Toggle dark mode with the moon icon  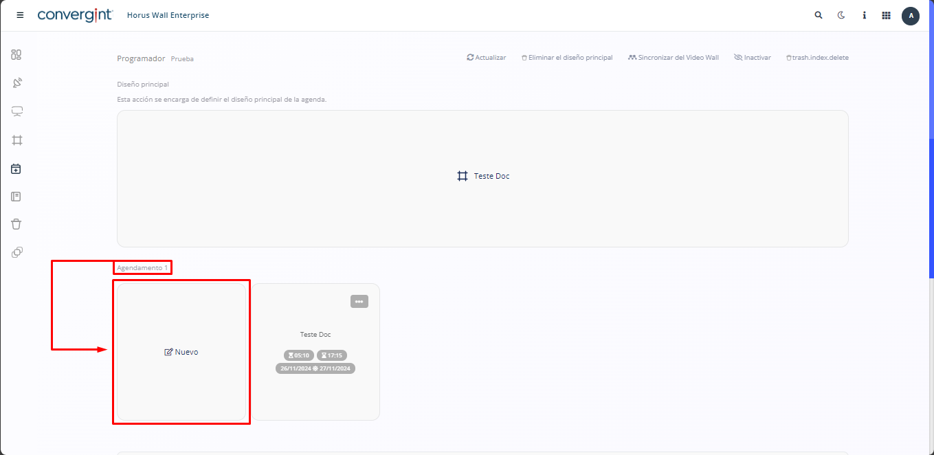pos(841,15)
